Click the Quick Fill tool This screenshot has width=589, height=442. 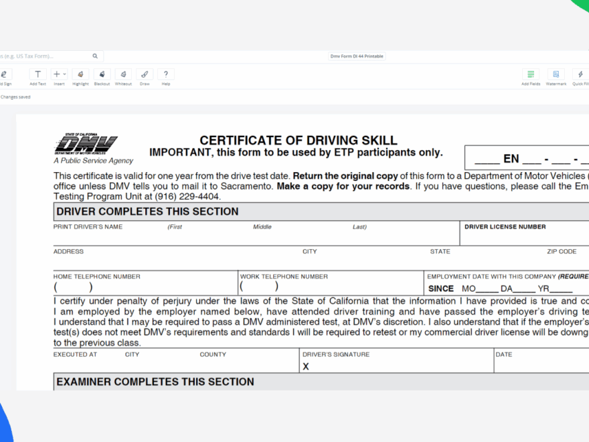pos(580,78)
